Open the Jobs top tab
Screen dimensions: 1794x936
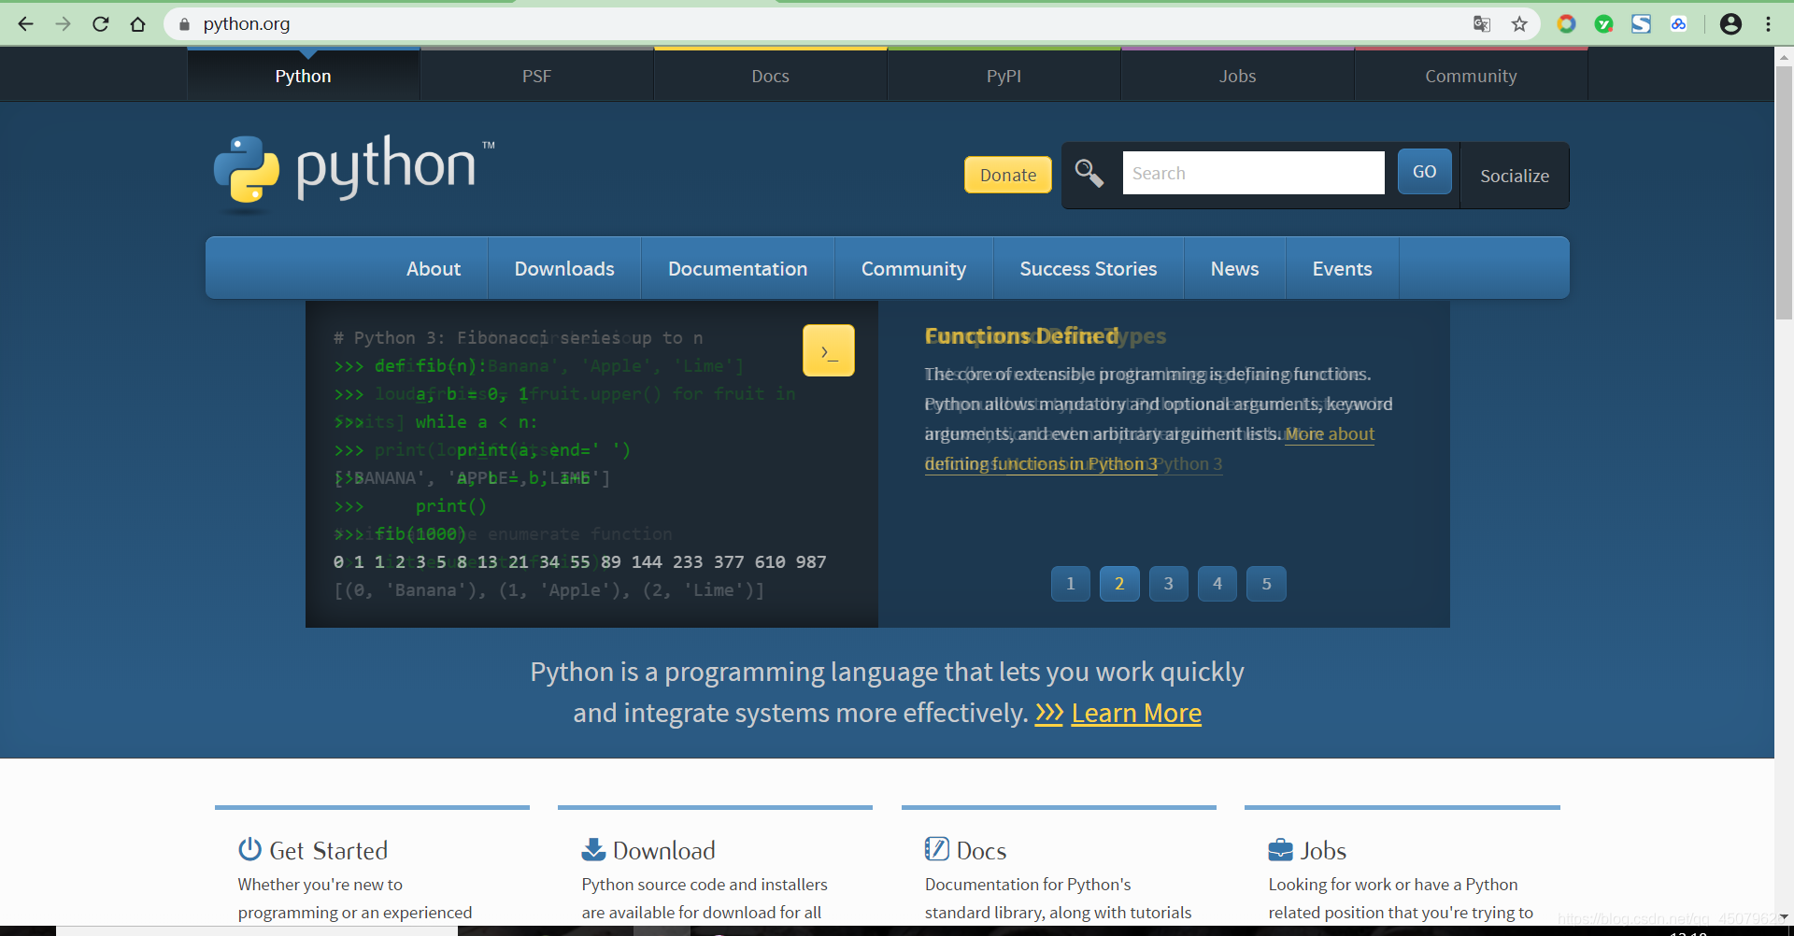coord(1238,76)
